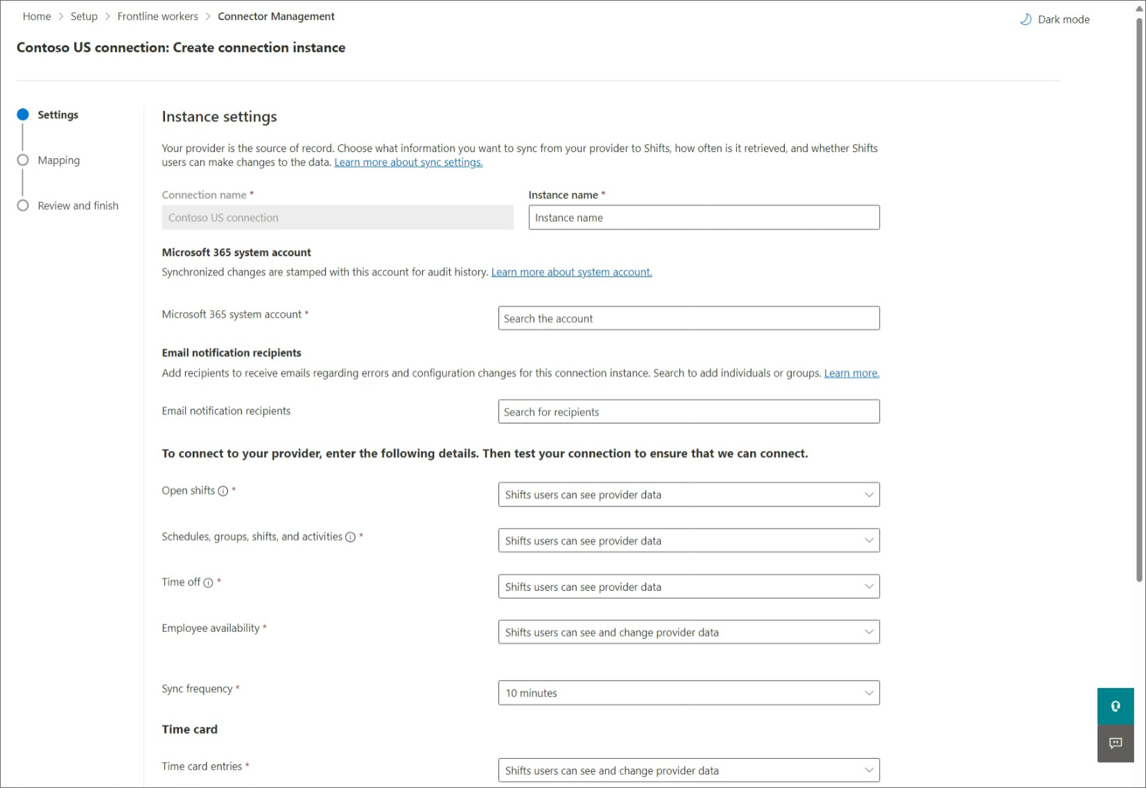Click the Dark mode moon icon
This screenshot has height=788, width=1146.
pyautogui.click(x=1025, y=19)
